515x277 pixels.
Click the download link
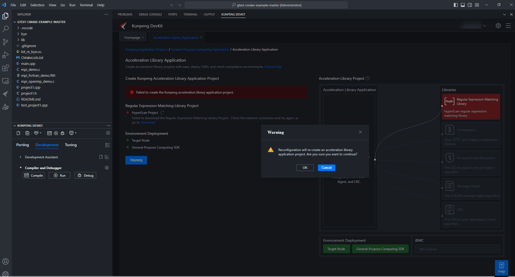coord(148,122)
